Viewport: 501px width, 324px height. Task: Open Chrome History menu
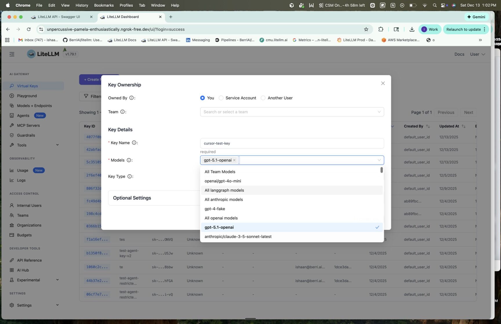coord(82,5)
